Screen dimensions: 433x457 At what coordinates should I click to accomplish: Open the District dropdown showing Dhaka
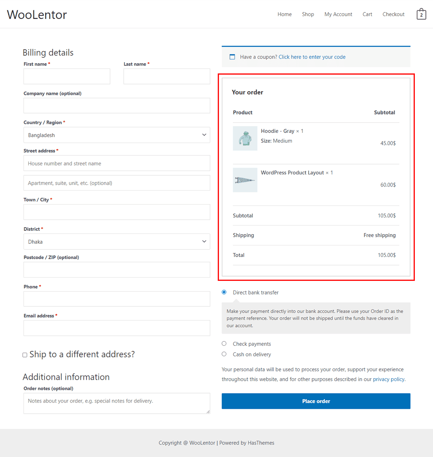(x=117, y=242)
